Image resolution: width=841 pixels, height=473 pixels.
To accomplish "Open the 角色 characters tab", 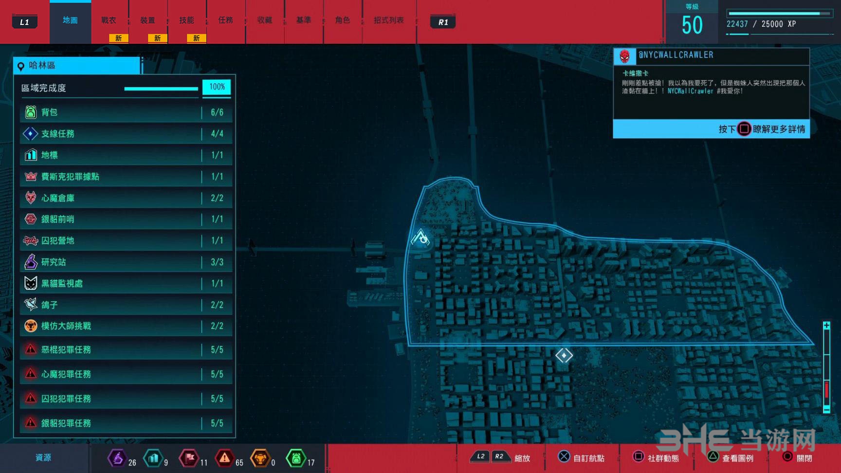I will (x=343, y=20).
